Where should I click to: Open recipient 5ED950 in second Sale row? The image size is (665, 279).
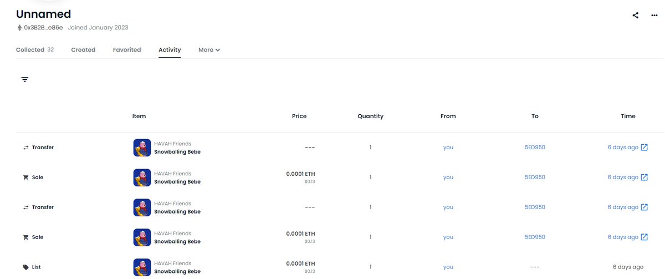[535, 237]
